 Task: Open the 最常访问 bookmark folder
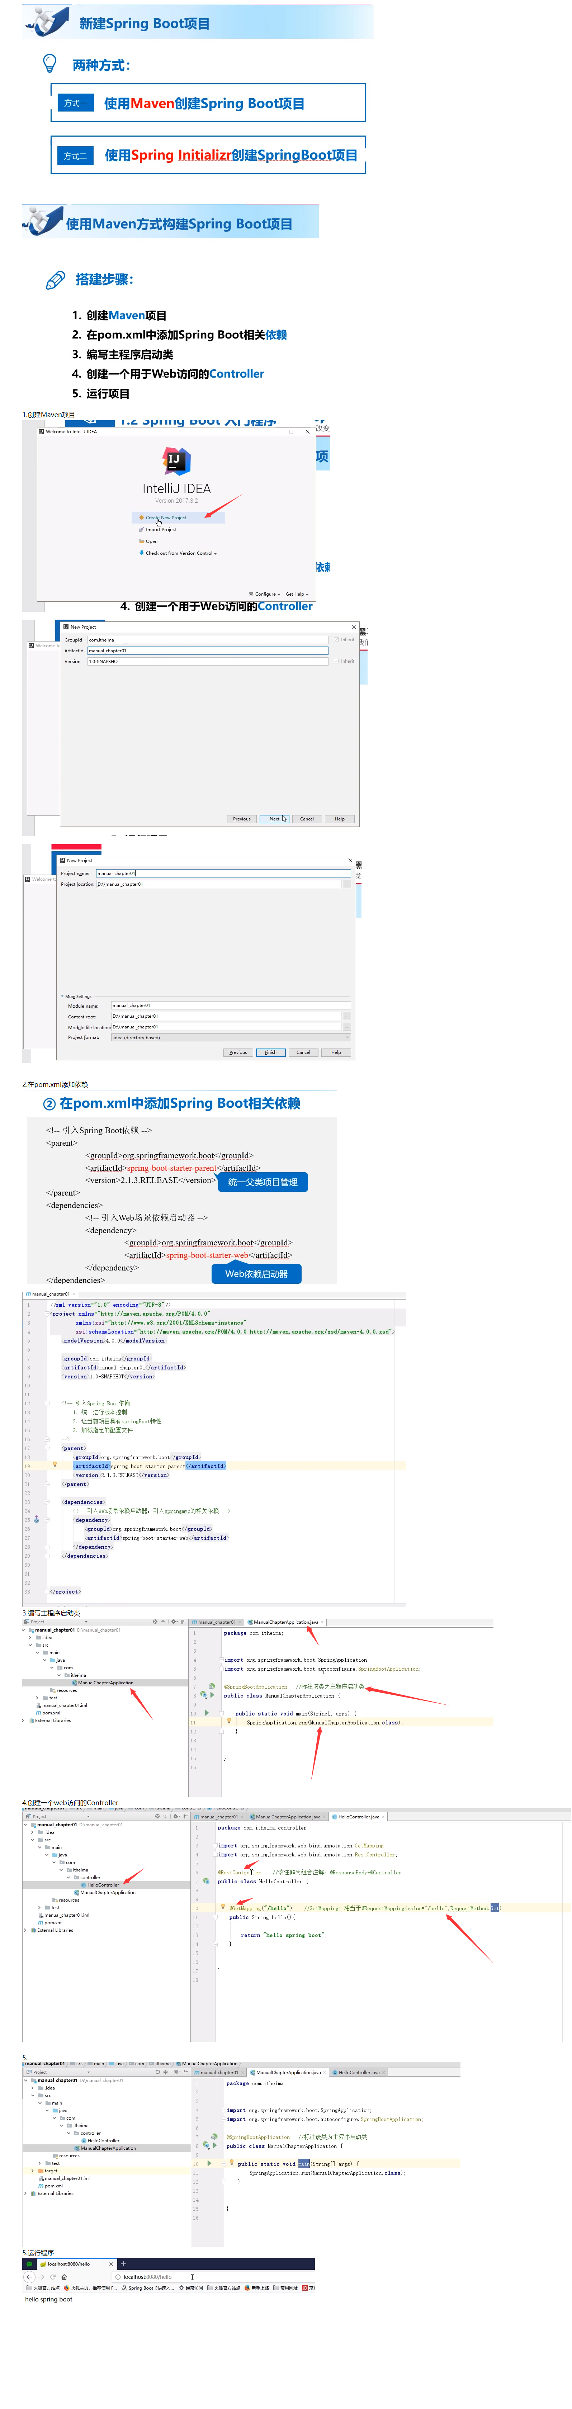(192, 2289)
